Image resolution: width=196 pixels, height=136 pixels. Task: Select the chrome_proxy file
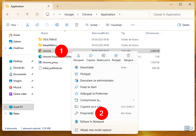[x=50, y=62]
